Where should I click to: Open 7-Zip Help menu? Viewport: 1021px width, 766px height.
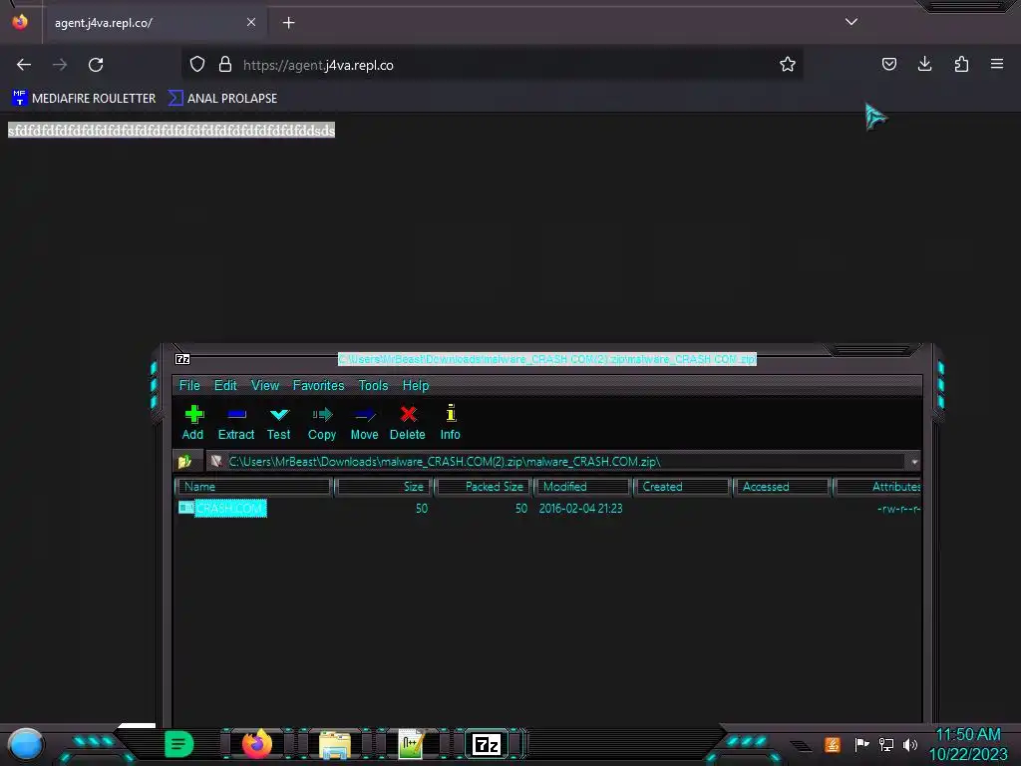tap(416, 386)
